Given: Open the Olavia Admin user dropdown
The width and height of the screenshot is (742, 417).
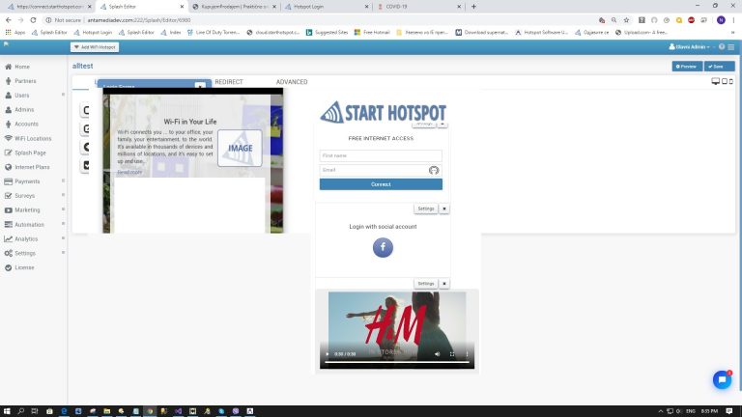Looking at the screenshot, I should (690, 46).
